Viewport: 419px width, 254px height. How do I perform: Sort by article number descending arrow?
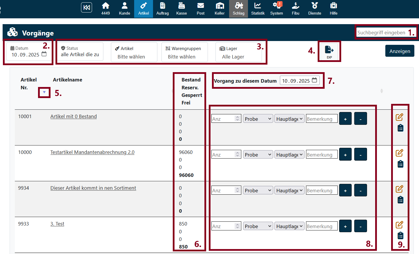coord(44,92)
